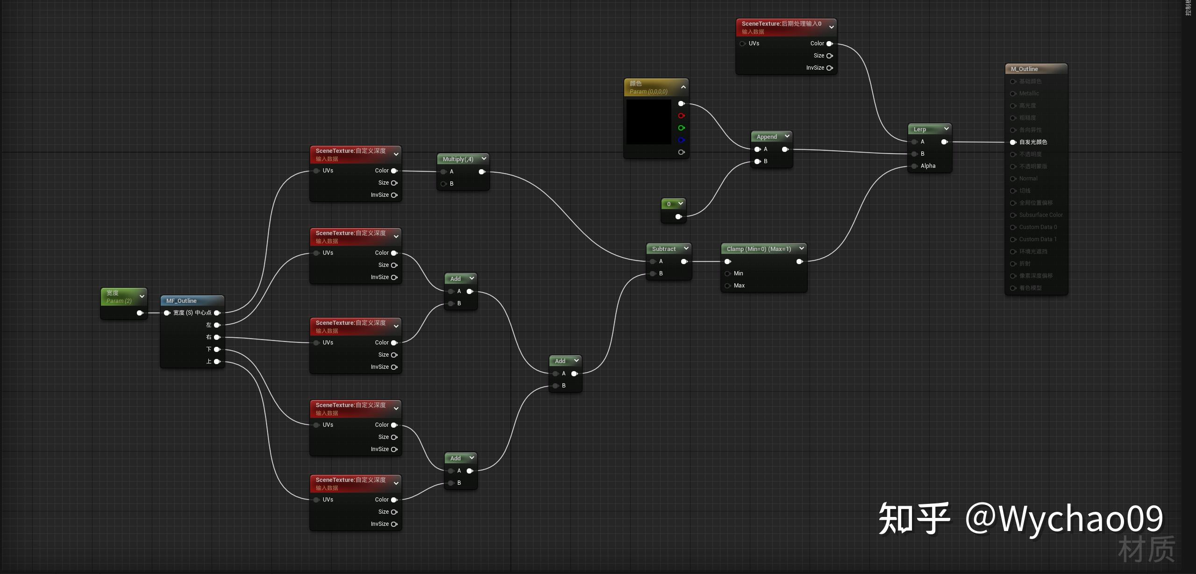This screenshot has width=1196, height=574.
Task: Click the A input pin on the Subtract node
Action: click(653, 261)
